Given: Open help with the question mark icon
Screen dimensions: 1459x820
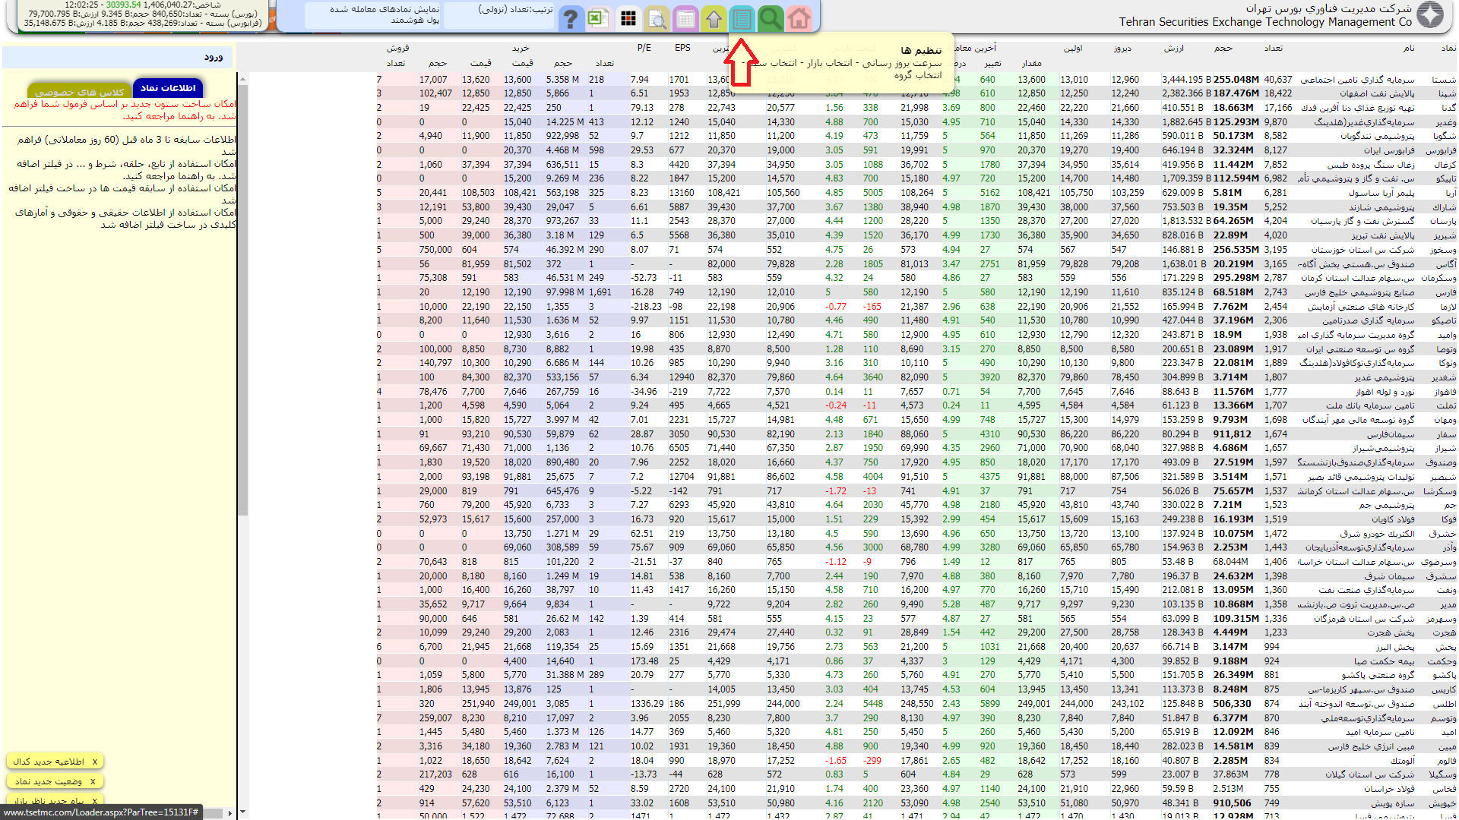Looking at the screenshot, I should [570, 18].
